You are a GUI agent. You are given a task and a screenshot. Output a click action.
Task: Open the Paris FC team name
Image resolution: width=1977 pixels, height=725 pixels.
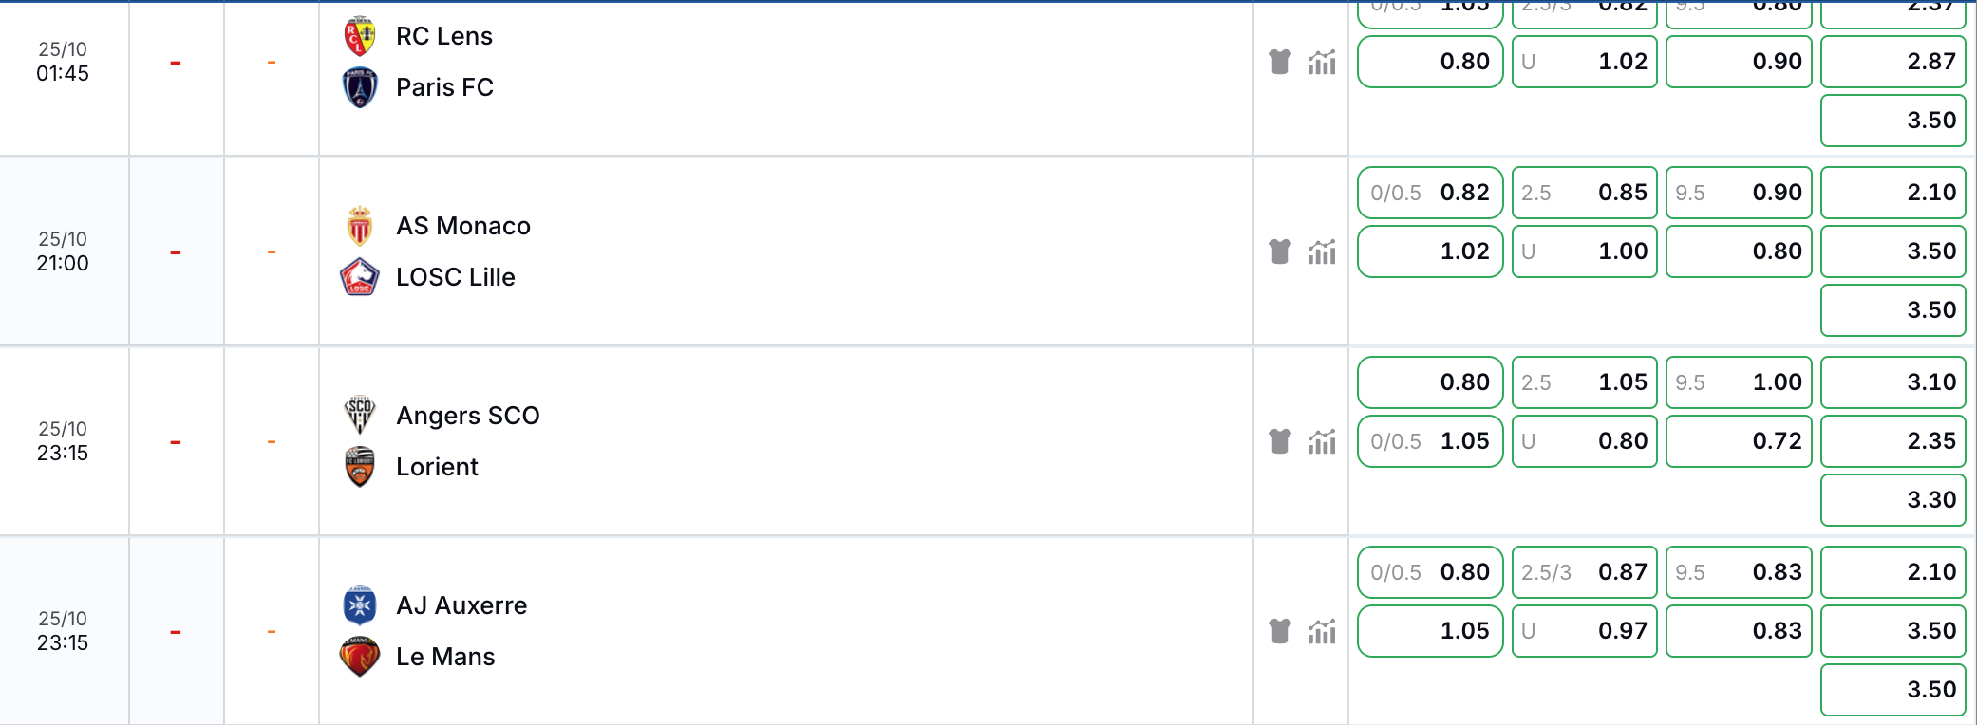[444, 87]
